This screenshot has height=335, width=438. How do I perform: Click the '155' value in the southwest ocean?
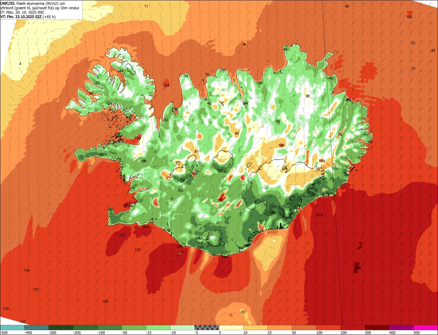click(x=138, y=250)
